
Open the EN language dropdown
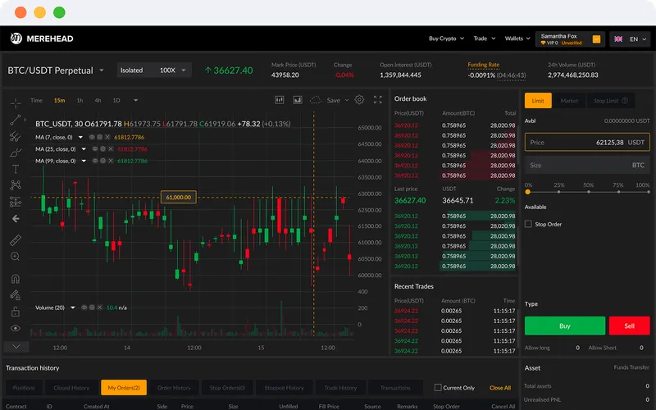click(638, 39)
